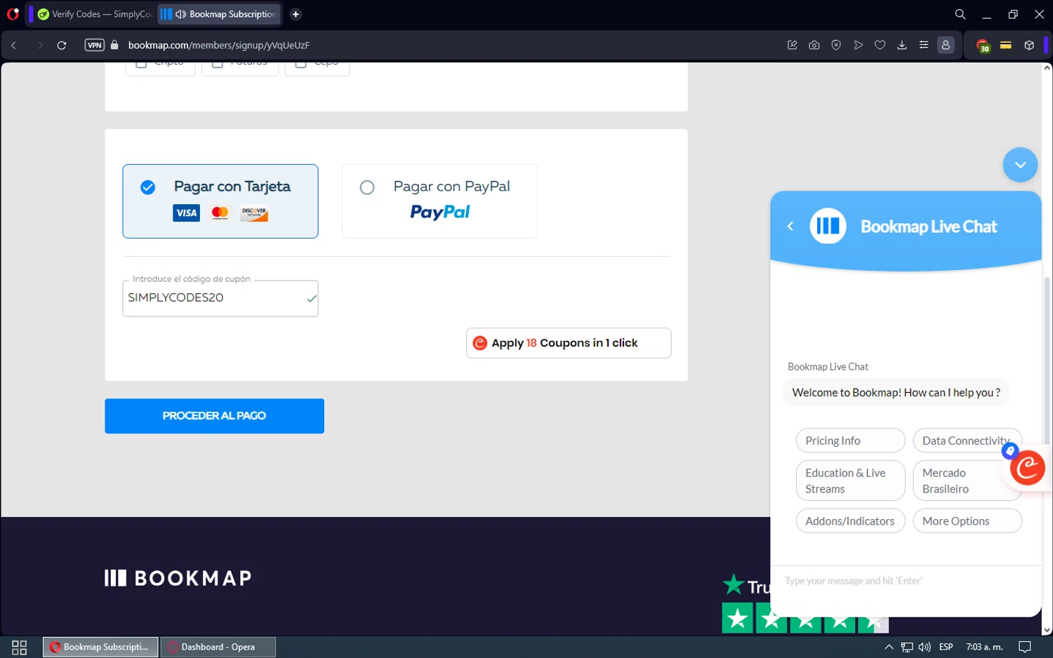Open the Windows task view icon
1053x658 pixels.
[x=20, y=647]
